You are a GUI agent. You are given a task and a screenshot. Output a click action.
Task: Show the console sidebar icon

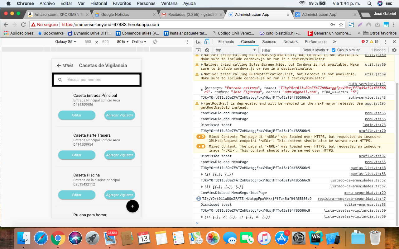pyautogui.click(x=198, y=50)
